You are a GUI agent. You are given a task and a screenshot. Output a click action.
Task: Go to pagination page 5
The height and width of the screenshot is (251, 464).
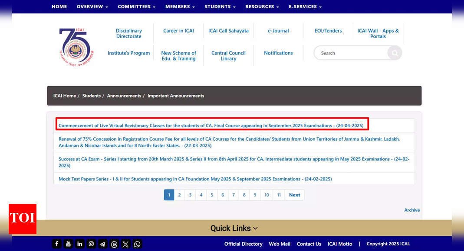(212, 195)
